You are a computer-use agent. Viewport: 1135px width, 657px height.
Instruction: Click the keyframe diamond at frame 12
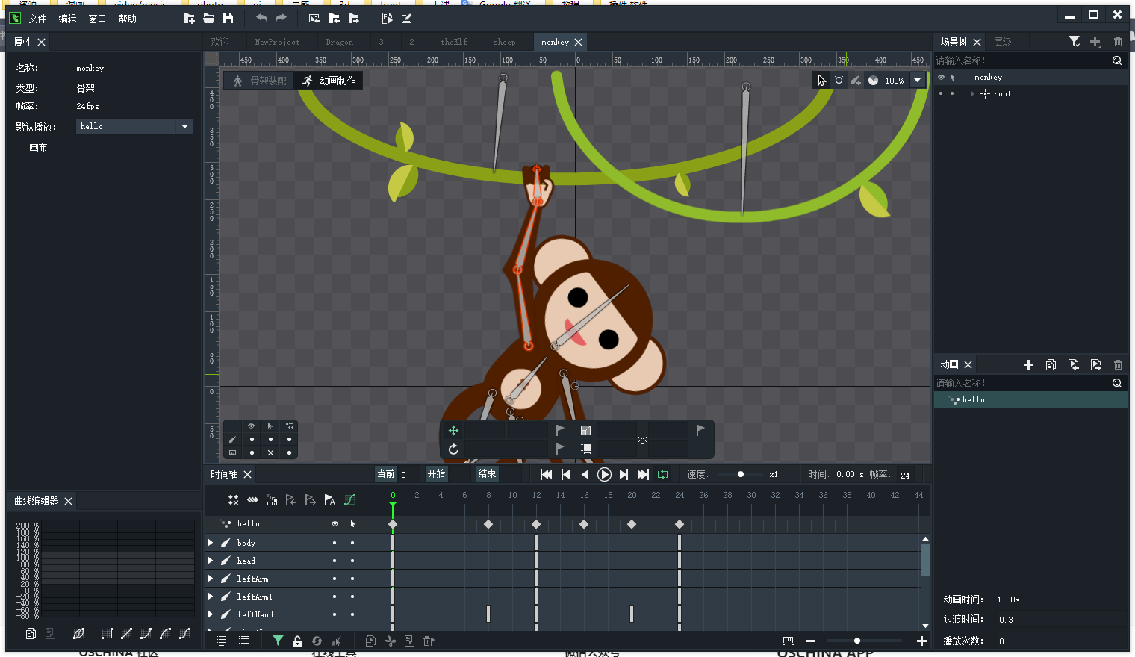(x=536, y=524)
